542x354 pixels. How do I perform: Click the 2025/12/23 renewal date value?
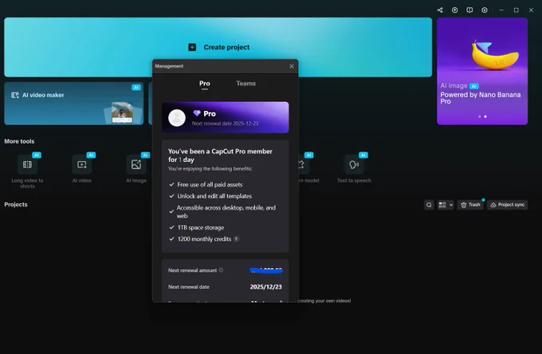pos(265,287)
